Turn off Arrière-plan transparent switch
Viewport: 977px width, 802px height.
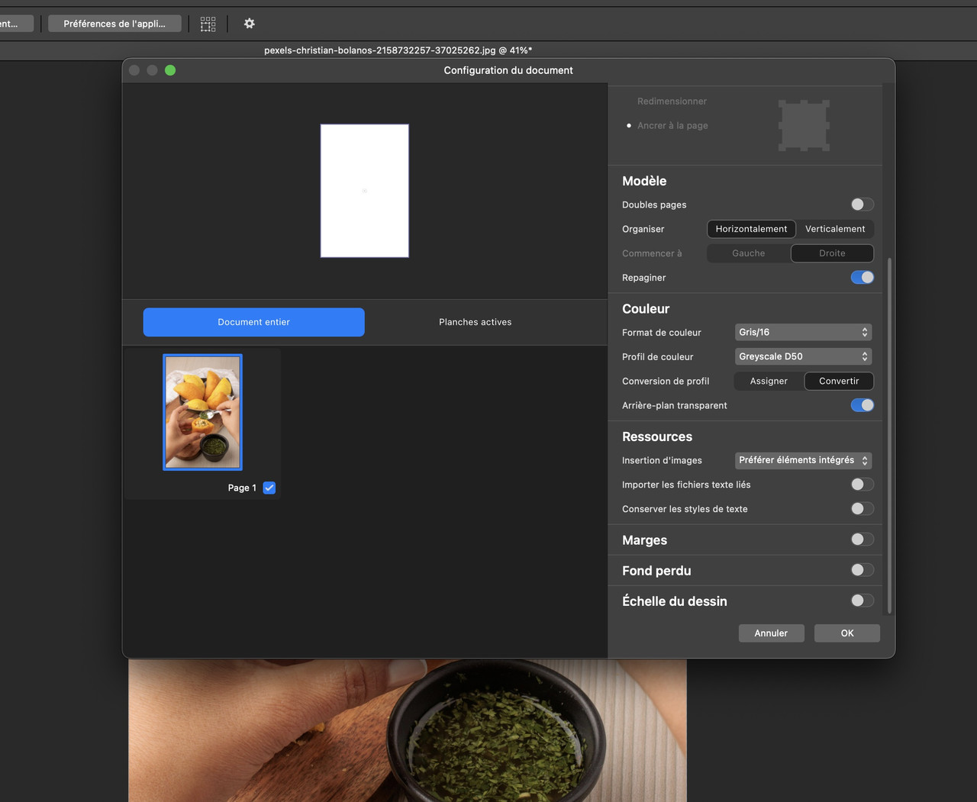point(862,405)
